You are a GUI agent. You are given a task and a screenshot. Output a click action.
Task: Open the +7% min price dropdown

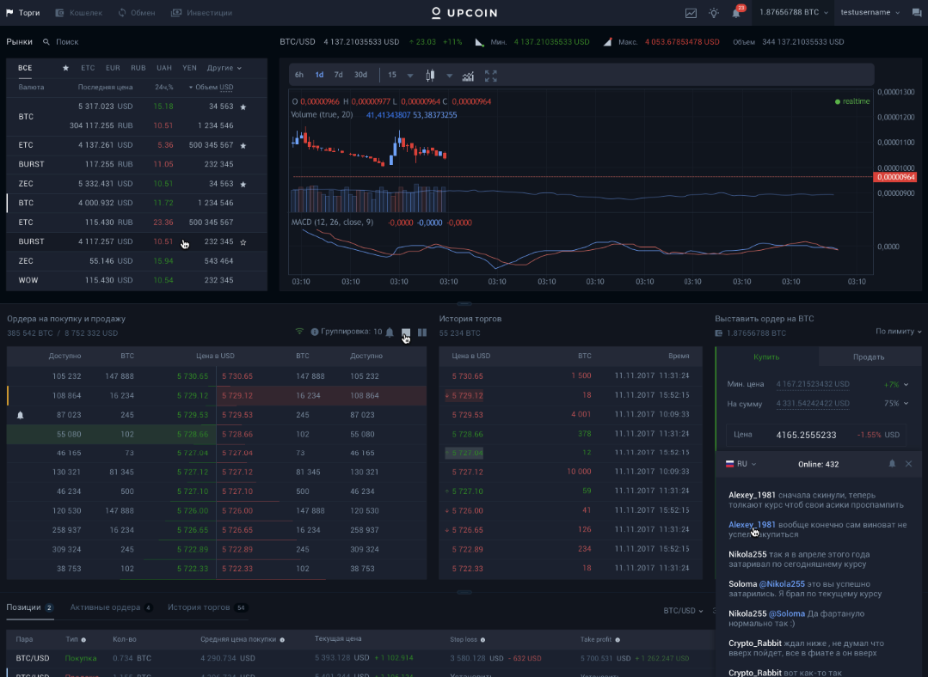click(896, 384)
